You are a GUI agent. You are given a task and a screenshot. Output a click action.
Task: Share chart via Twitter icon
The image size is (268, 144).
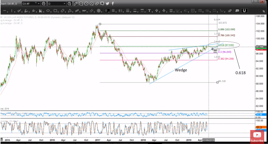pos(107,4)
